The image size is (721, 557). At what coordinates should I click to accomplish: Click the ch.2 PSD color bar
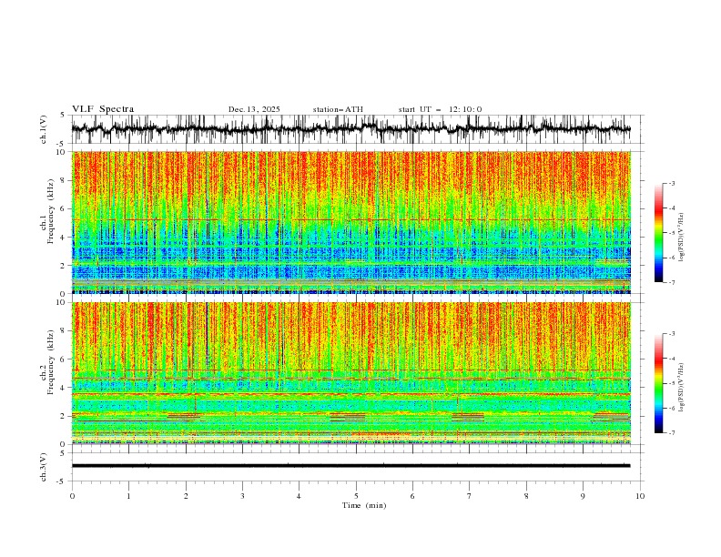[658, 383]
